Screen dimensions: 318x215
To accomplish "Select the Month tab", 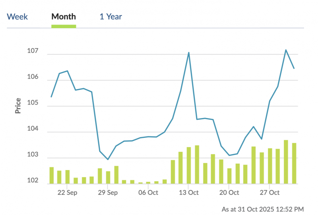I will (x=64, y=17).
